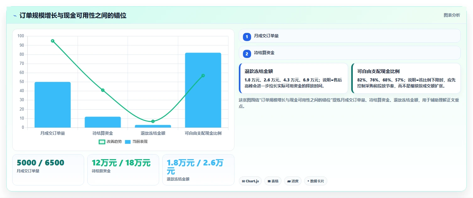This screenshot has width=473, height=198.
Task: Click line point above 退款冻结金额 bar
Action: click(153, 121)
